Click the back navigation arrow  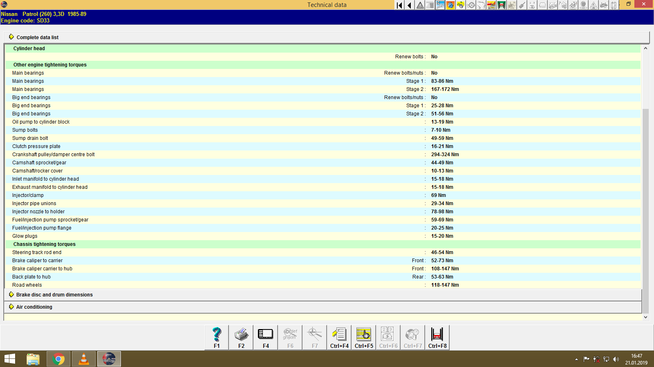[x=409, y=5]
